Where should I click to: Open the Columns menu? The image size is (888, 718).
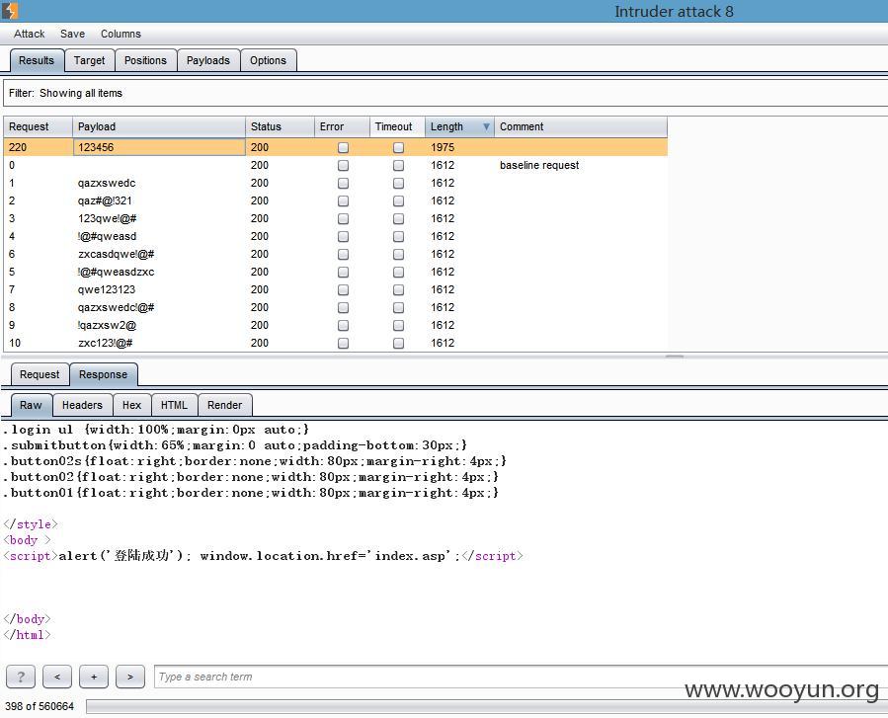click(121, 34)
